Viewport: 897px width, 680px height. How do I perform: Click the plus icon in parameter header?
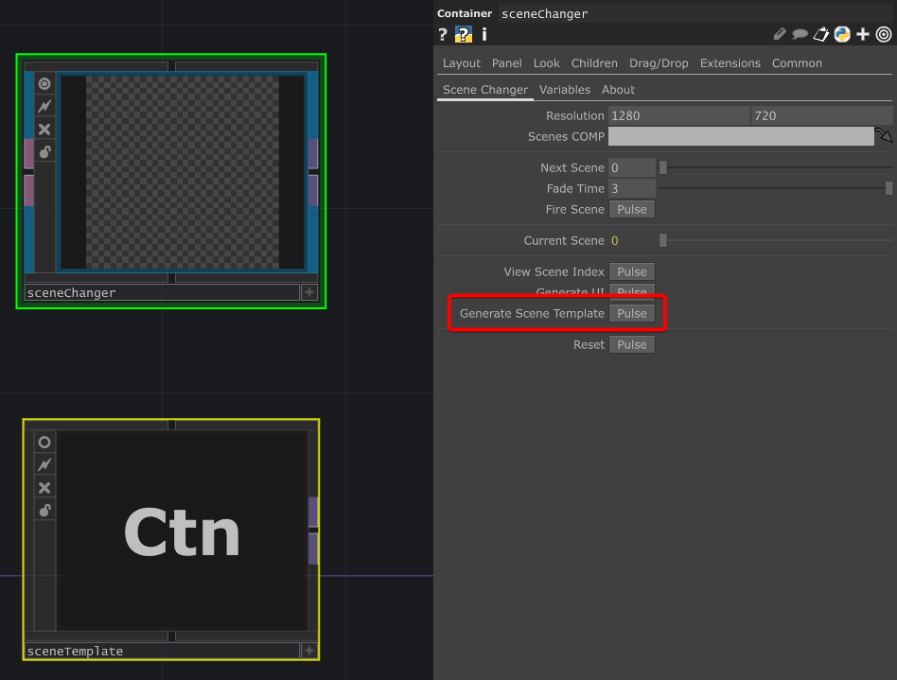862,34
